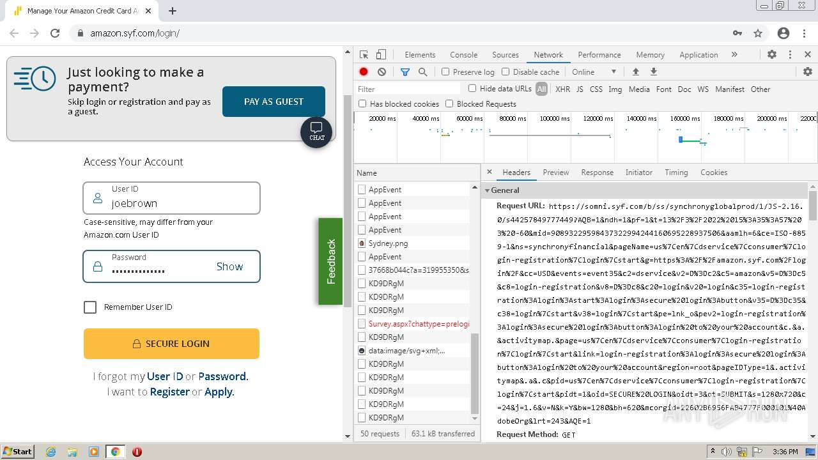
Task: Export HAR with the download arrow
Action: (653, 72)
